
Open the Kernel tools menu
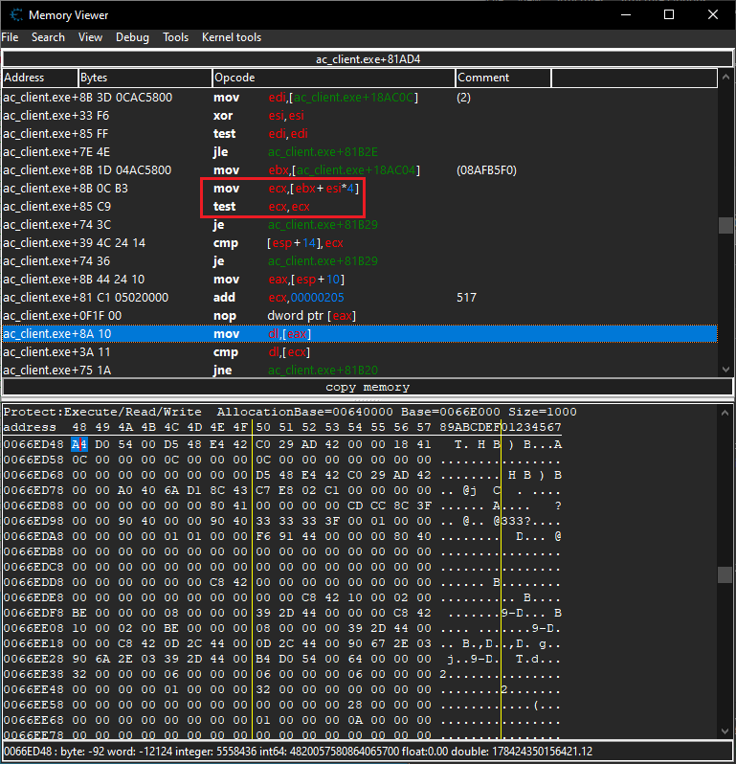coord(231,37)
